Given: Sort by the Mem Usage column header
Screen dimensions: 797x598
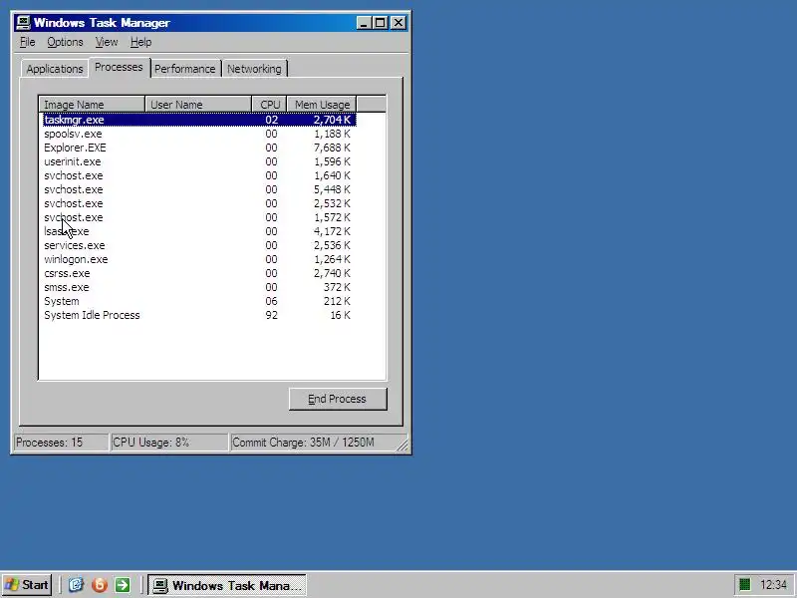Looking at the screenshot, I should [322, 105].
